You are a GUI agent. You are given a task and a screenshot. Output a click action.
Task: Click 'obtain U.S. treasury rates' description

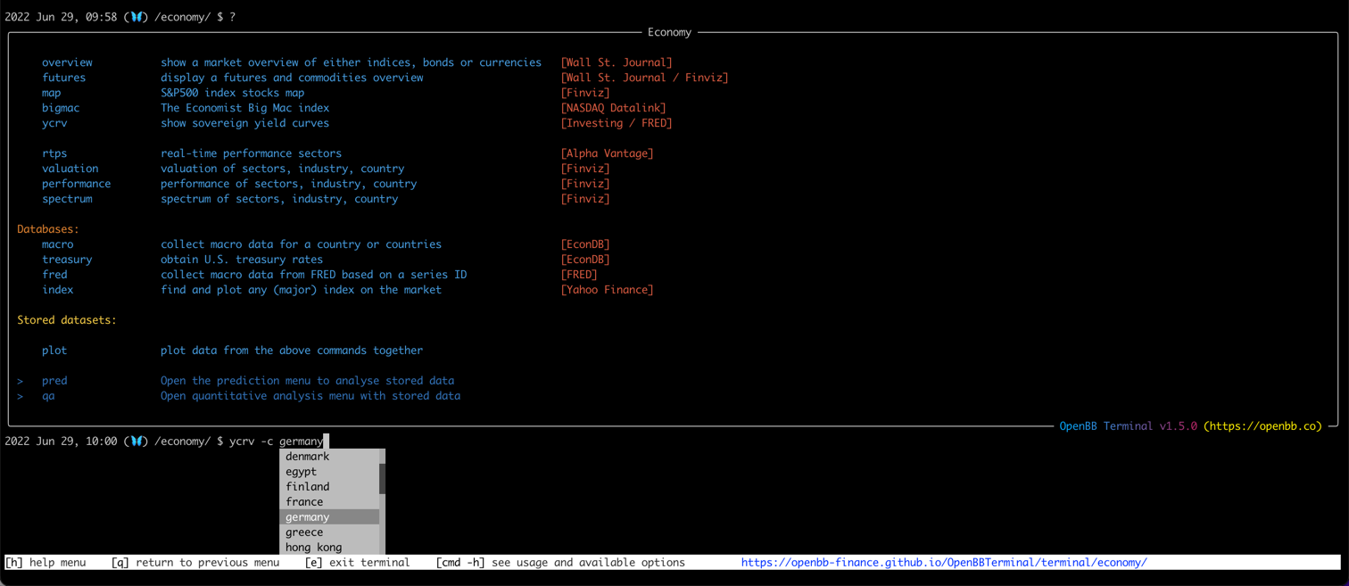(242, 260)
